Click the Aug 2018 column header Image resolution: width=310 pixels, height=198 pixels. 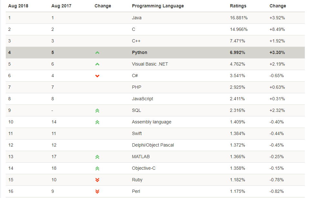tap(18, 6)
